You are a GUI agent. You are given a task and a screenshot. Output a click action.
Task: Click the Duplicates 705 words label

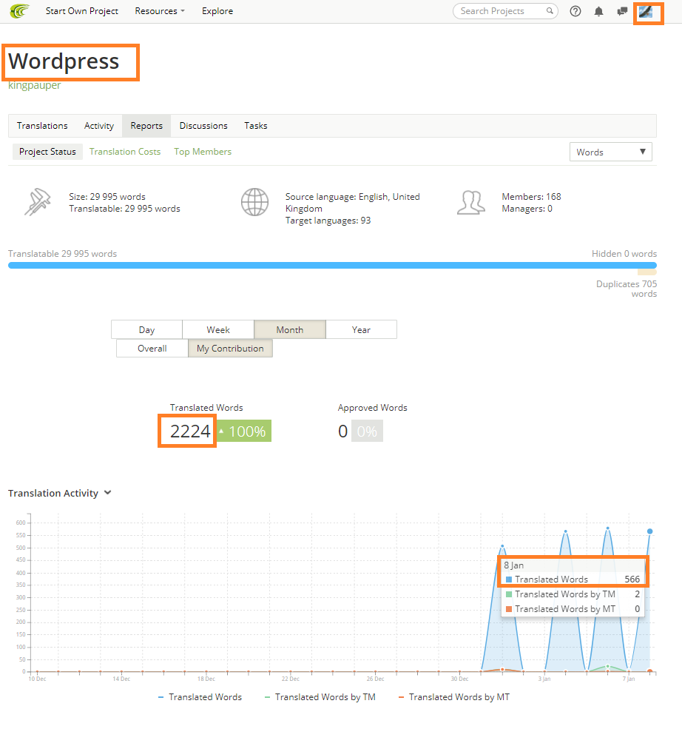tap(627, 289)
